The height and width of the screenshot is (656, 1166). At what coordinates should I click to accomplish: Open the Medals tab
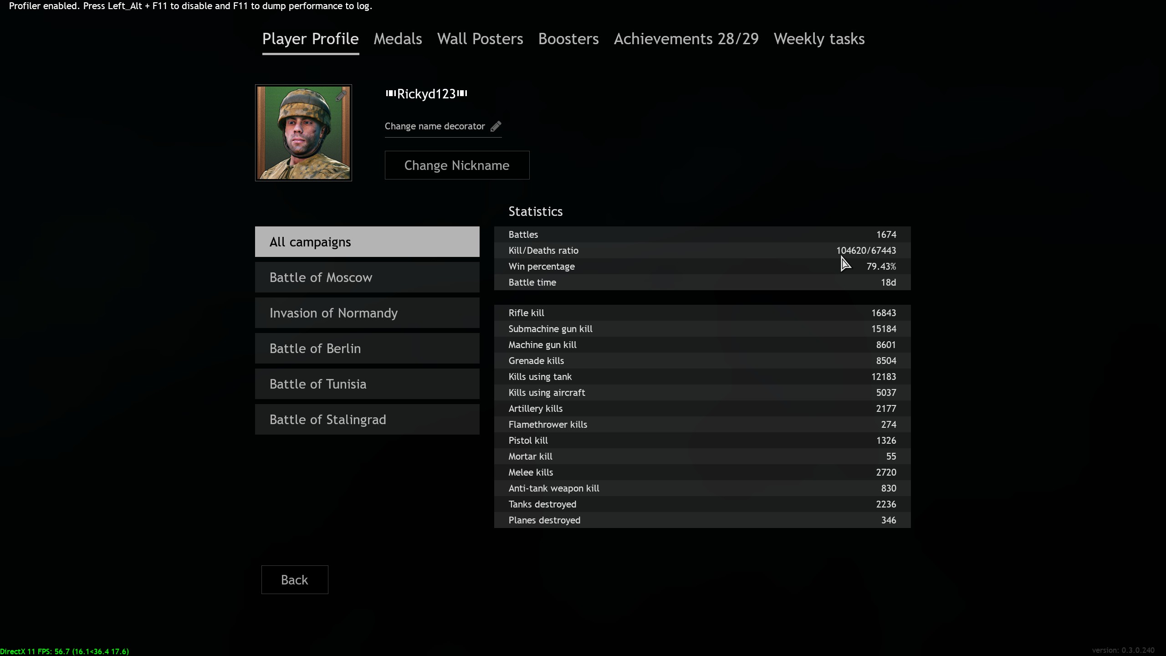tap(398, 39)
